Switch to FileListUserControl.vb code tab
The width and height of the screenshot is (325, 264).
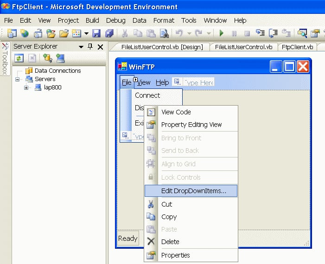[243, 47]
